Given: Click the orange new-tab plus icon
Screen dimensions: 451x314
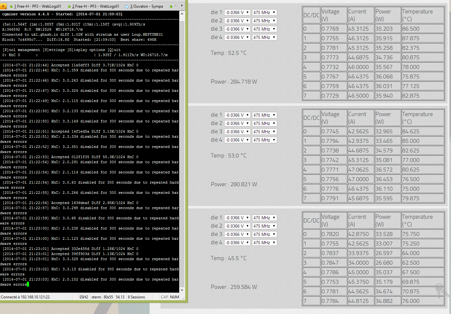Looking at the screenshot, I should pyautogui.click(x=4, y=6).
